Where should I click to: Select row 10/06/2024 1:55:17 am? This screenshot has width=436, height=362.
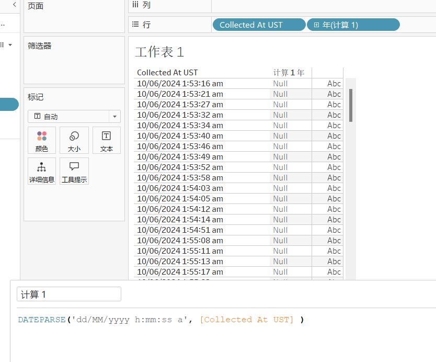coord(180,272)
